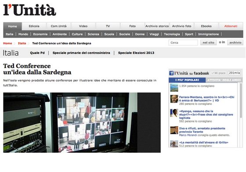This screenshot has height=172, width=246.
Task: Click thumbnail beside 1.954 persone lo consigliano
Action: tap(174, 88)
